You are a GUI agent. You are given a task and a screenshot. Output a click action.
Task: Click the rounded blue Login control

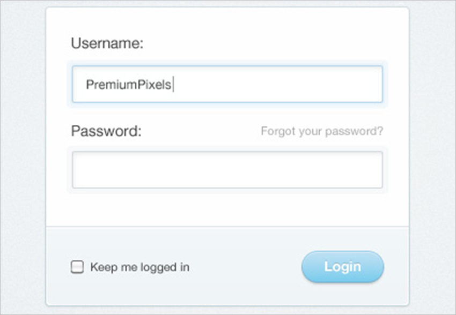(x=342, y=266)
